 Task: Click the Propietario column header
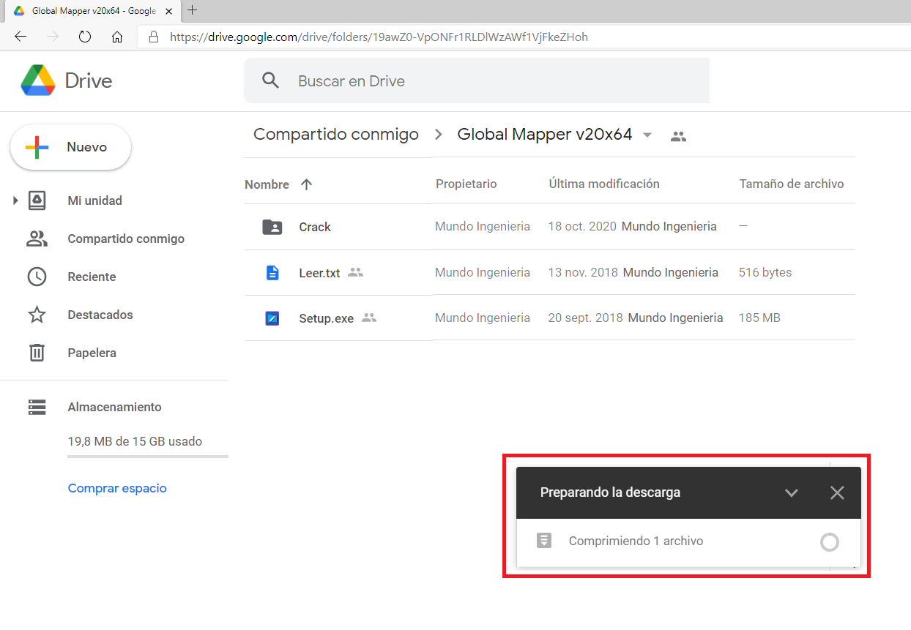click(466, 184)
